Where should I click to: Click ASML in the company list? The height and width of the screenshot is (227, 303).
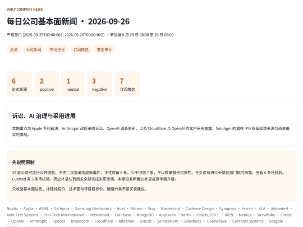[x=44, y=209]
